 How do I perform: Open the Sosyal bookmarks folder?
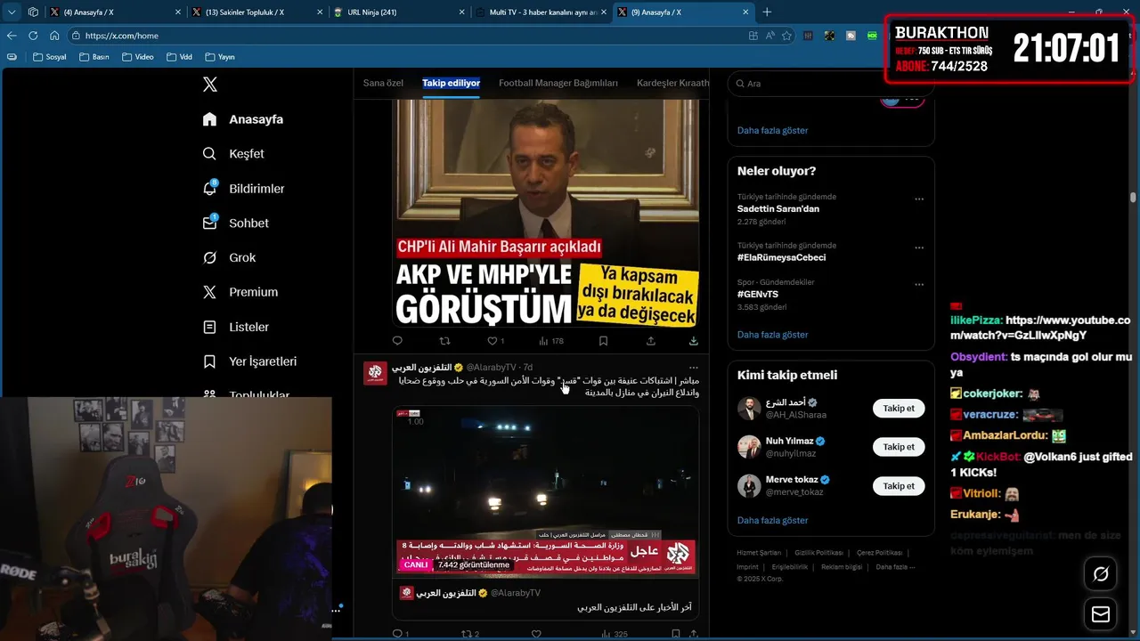(49, 57)
